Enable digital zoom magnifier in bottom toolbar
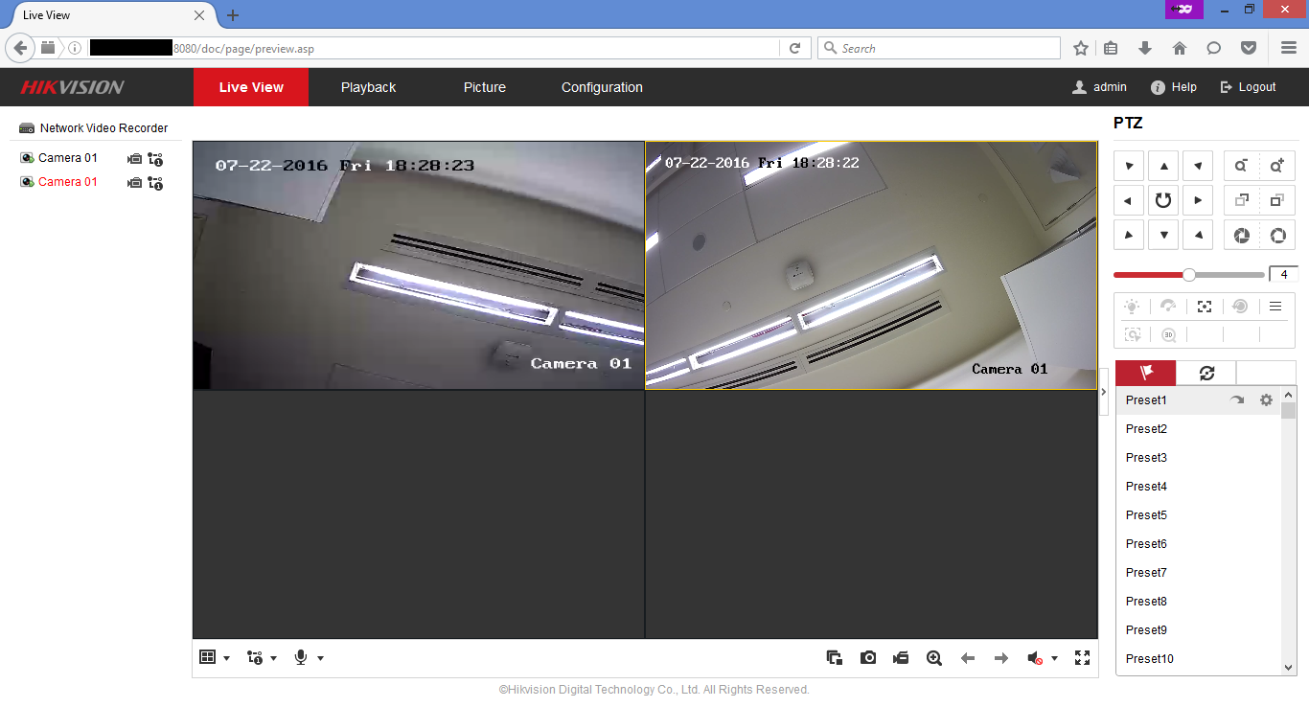 pos(934,658)
